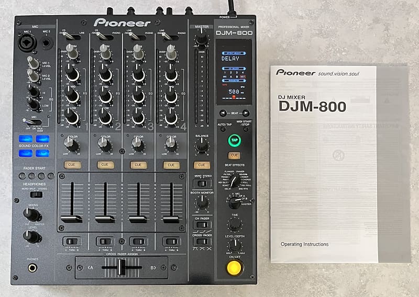Tap the green TAP button
Viewport: 419px width, 297px height.
[x=234, y=140]
